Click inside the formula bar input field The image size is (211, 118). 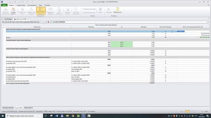pos(129,22)
